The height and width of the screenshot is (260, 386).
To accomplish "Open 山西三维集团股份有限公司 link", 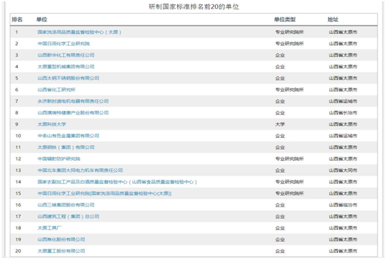I will [x=66, y=205].
